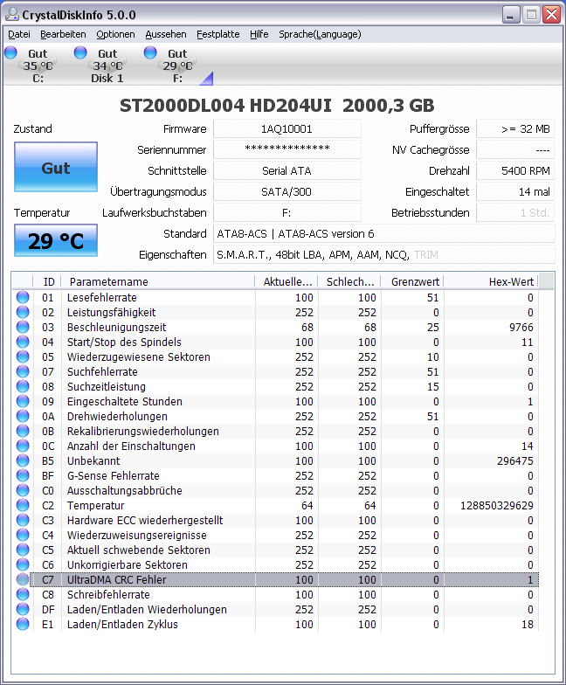Click the greyed TRIM feature text
Image resolution: width=566 pixels, height=685 pixels.
click(426, 255)
